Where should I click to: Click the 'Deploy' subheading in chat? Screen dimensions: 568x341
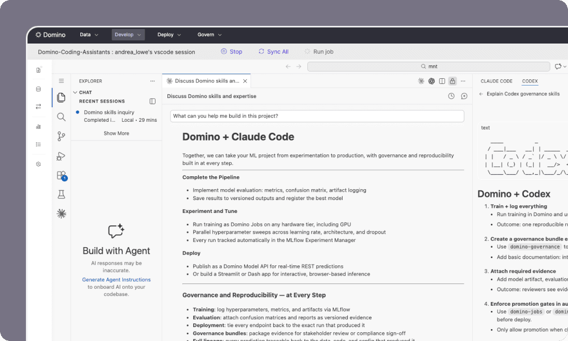(x=191, y=253)
